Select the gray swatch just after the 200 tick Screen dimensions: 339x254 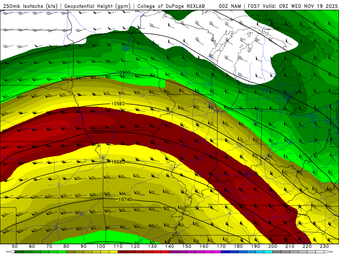point(277,252)
